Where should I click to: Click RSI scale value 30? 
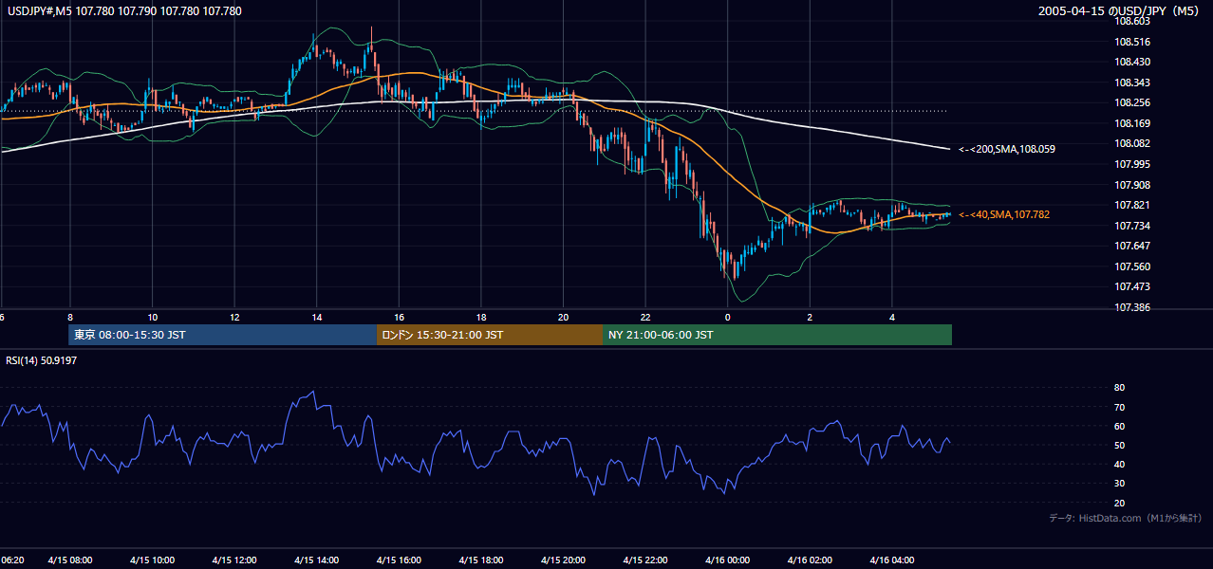point(1119,484)
